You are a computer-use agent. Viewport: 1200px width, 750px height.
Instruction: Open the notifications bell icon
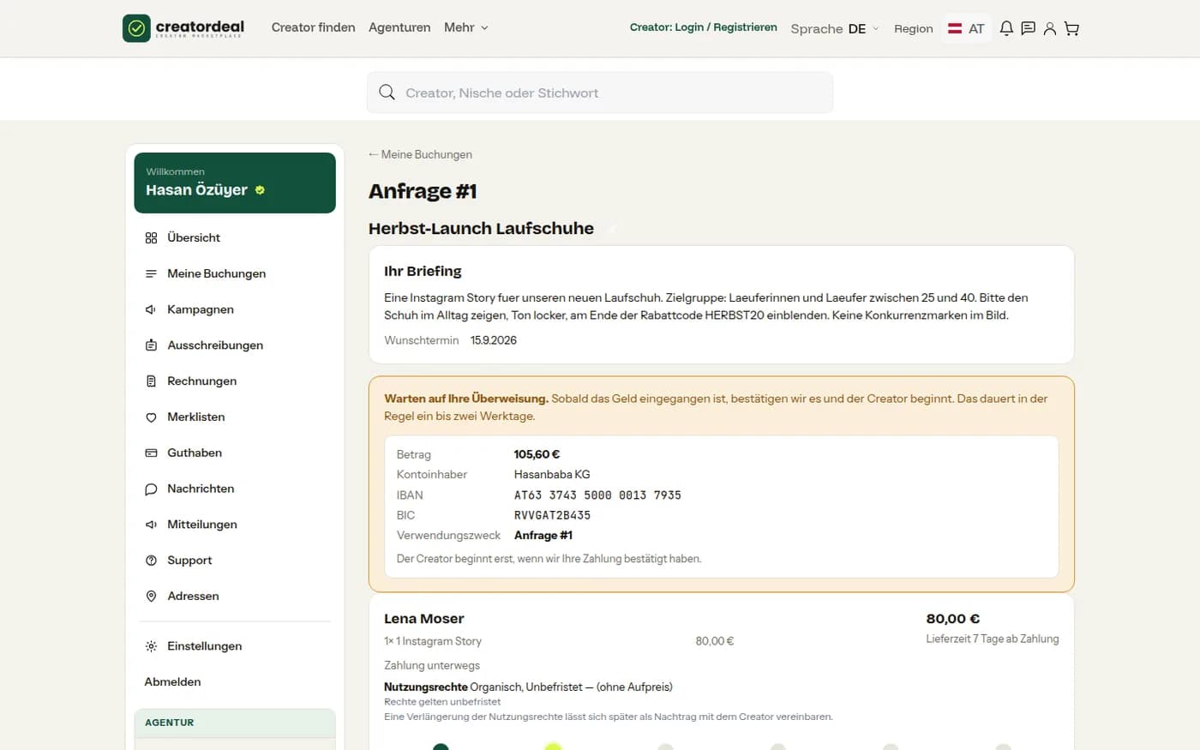pos(1006,28)
